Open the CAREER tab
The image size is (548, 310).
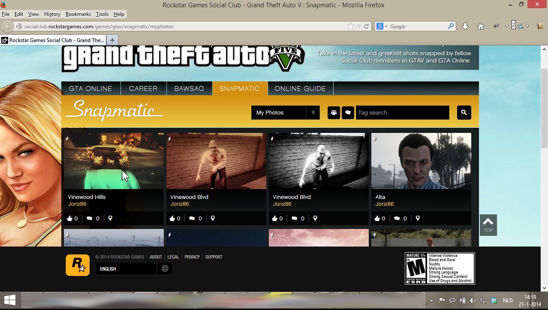143,88
